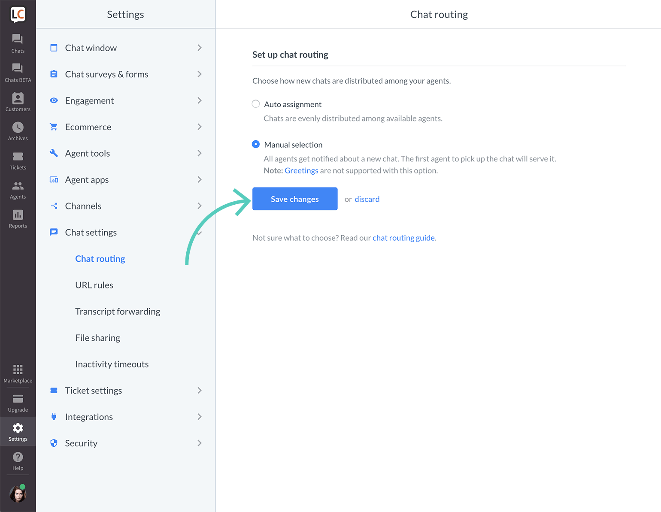Click the Chat window icon
The width and height of the screenshot is (661, 512).
point(54,48)
